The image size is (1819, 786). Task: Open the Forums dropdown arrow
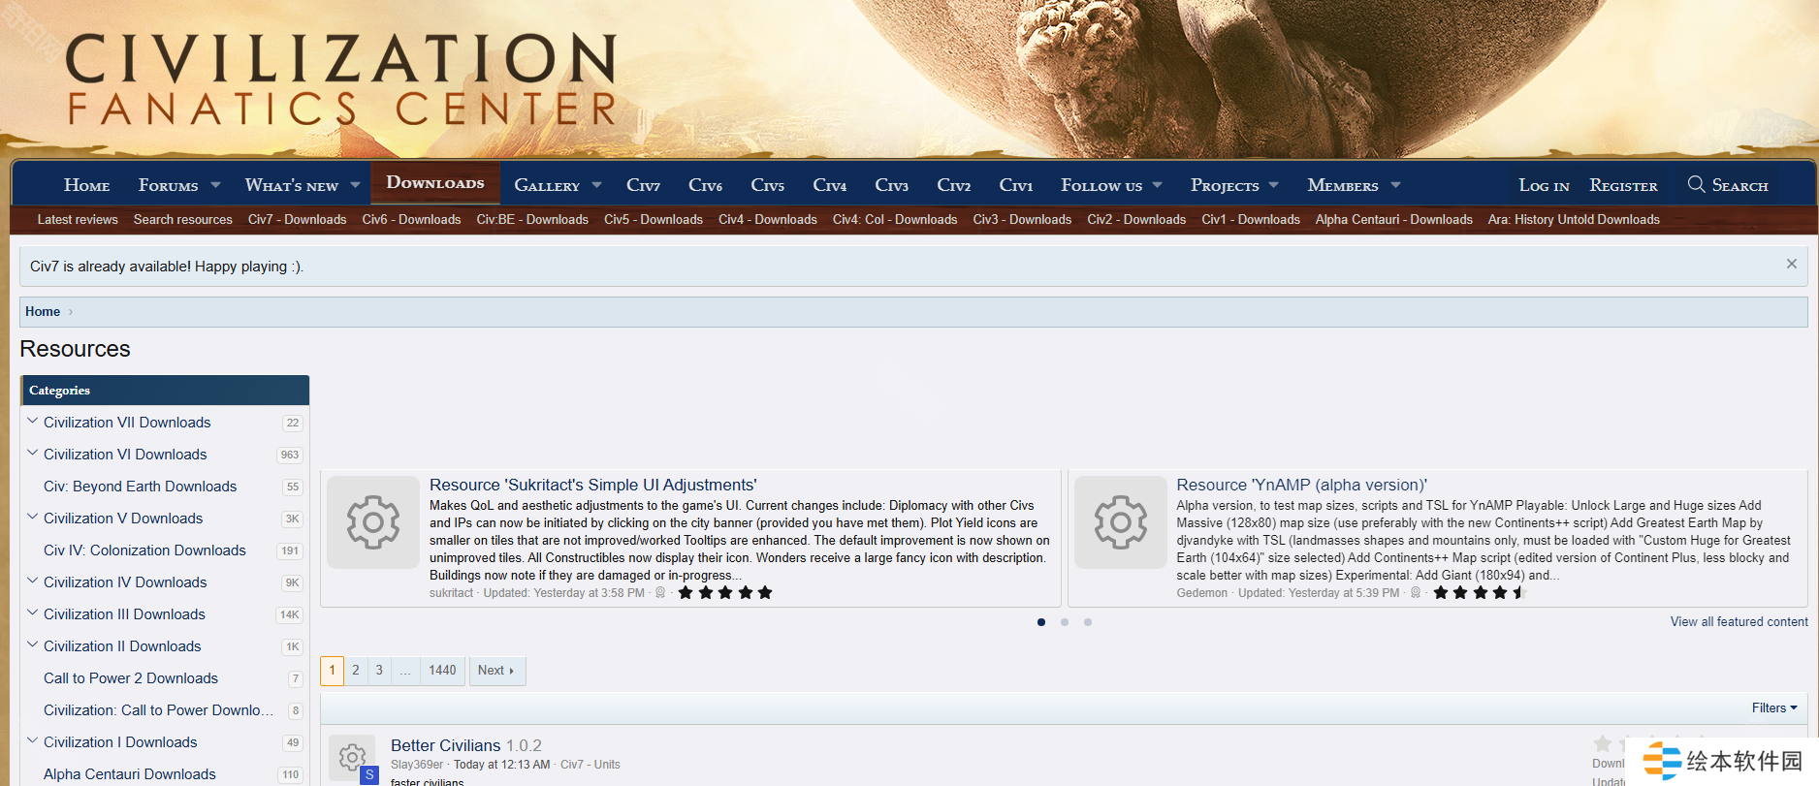coord(215,185)
